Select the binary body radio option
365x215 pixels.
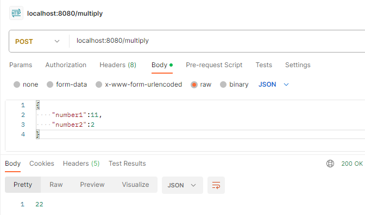223,84
